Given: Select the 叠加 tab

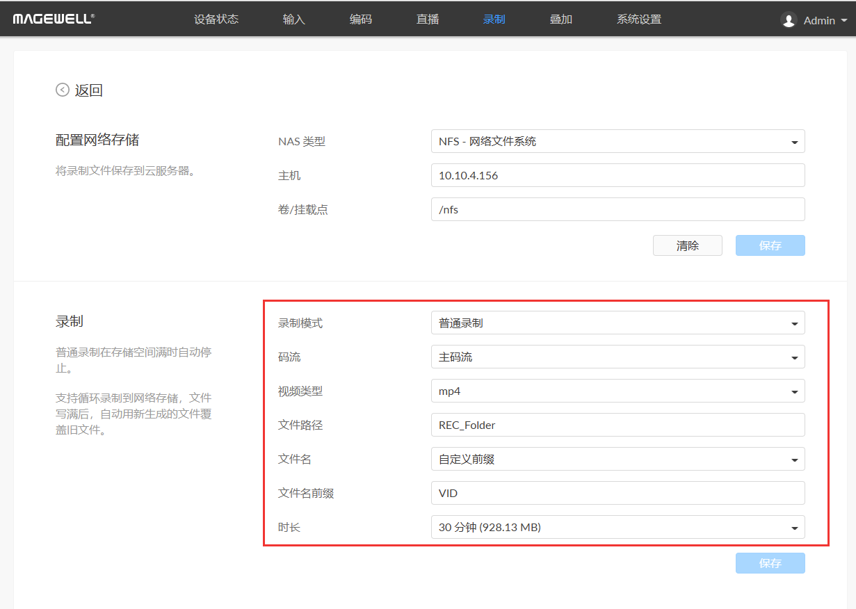Looking at the screenshot, I should tap(561, 19).
